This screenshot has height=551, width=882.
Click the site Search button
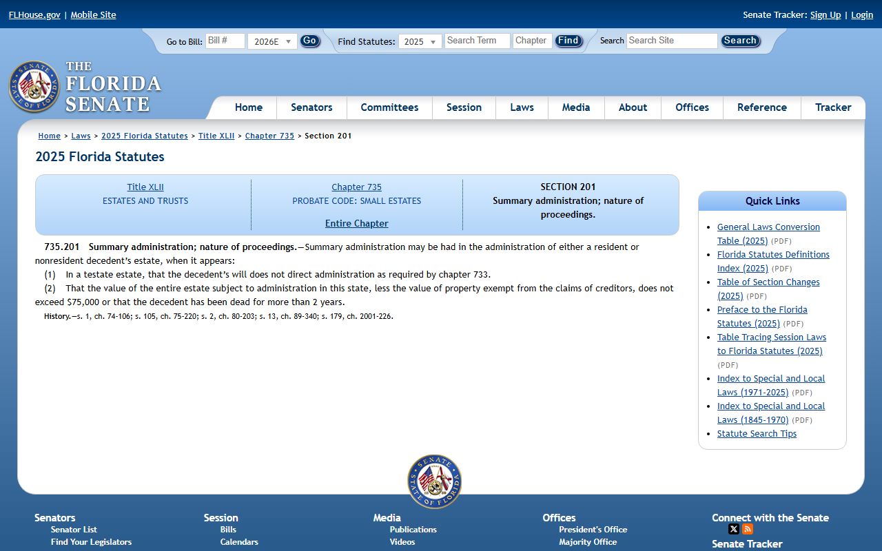[x=740, y=41]
